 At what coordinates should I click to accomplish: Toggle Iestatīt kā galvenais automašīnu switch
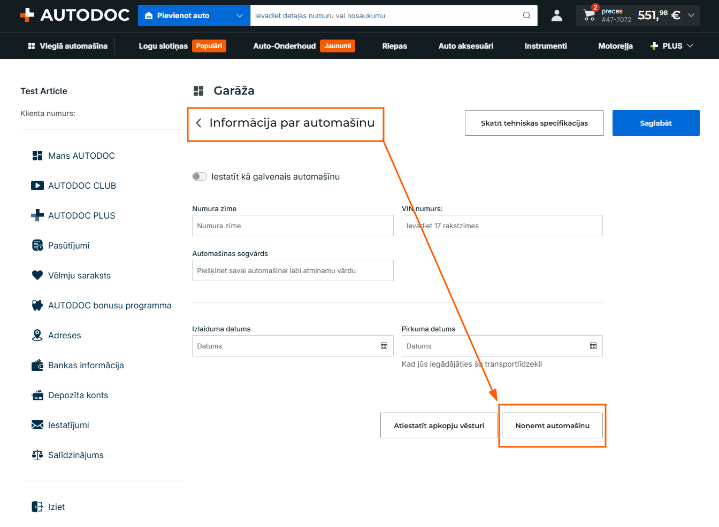click(x=200, y=176)
